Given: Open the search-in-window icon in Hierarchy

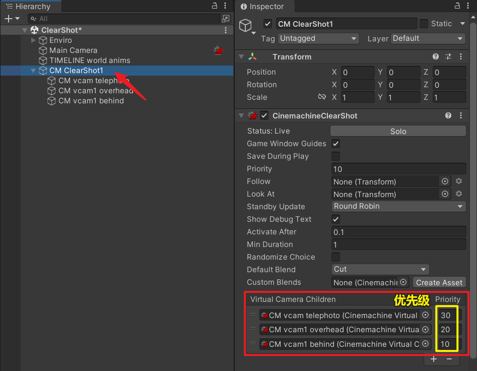Looking at the screenshot, I should tap(226, 19).
